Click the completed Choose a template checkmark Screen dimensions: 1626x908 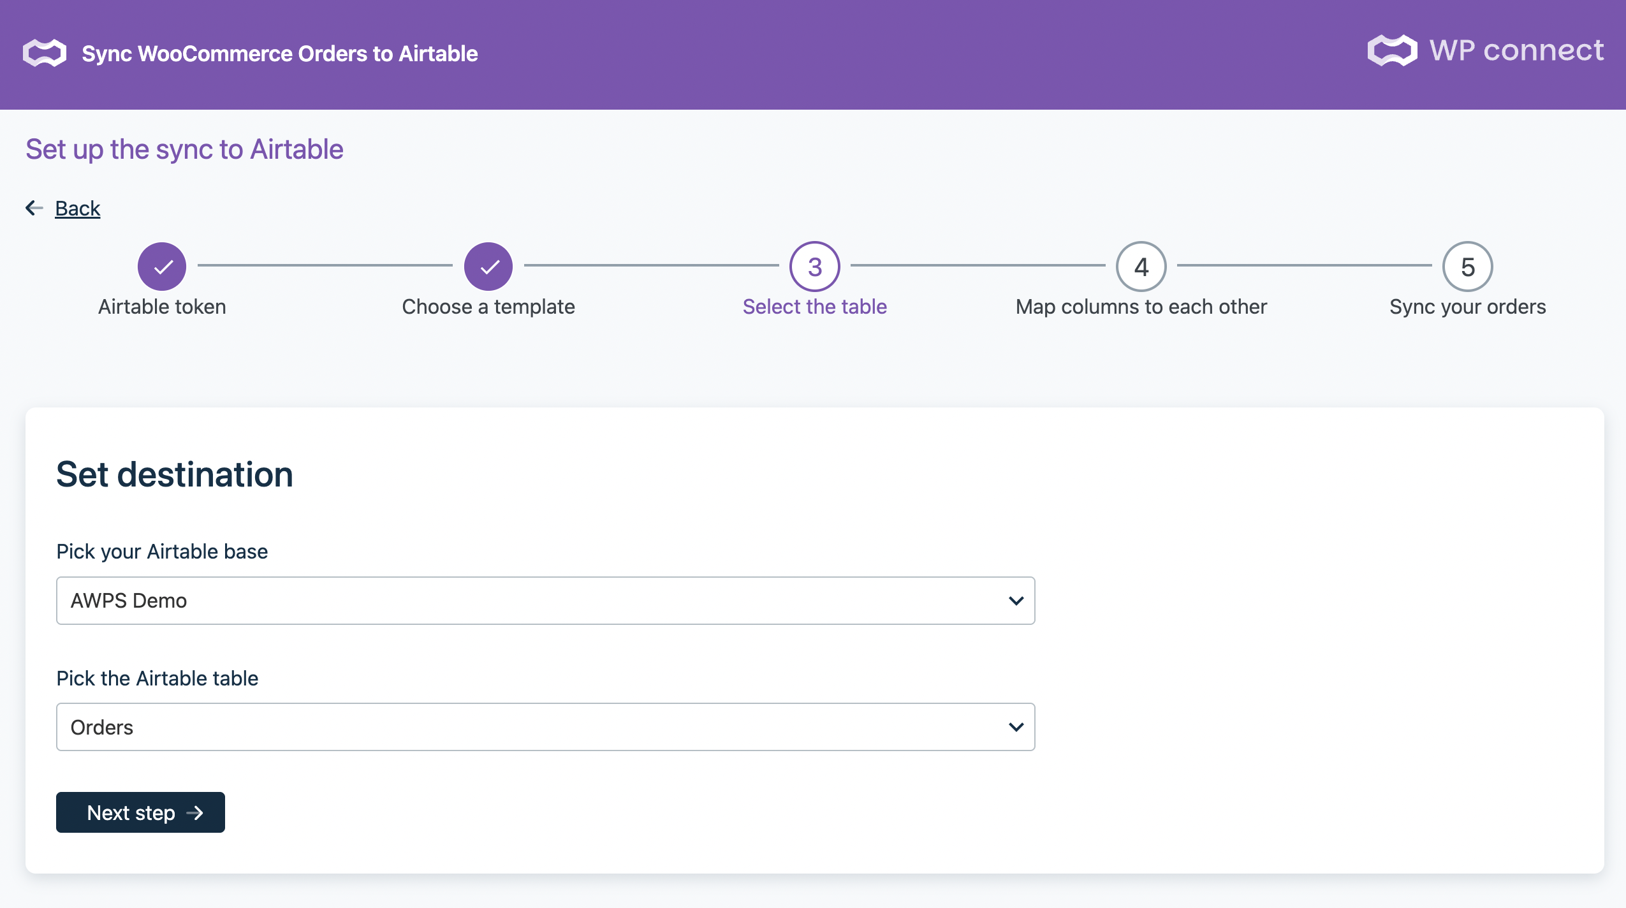click(488, 267)
